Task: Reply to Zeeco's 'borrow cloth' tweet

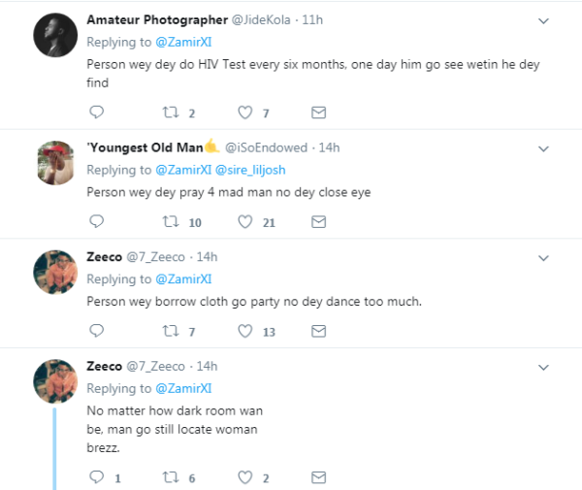Action: [95, 332]
